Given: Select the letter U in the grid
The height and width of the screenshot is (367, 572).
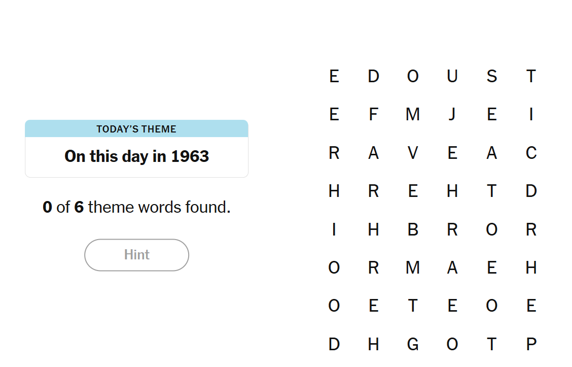Looking at the screenshot, I should tap(452, 76).
